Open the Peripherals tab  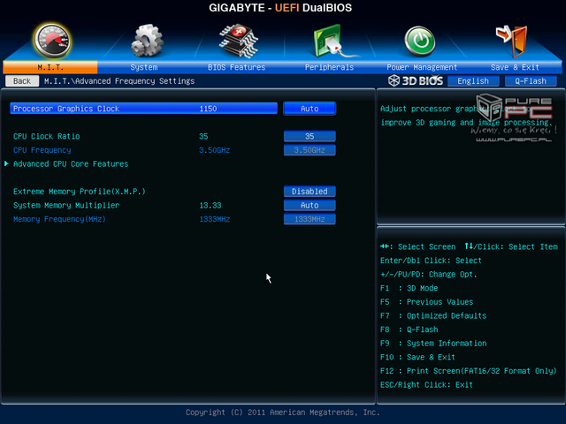point(329,67)
